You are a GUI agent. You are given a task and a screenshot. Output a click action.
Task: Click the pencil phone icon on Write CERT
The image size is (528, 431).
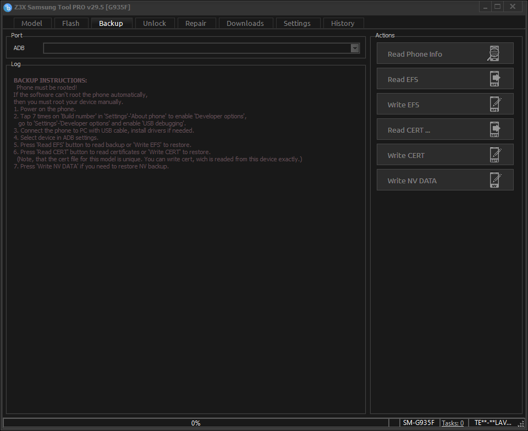(x=496, y=155)
